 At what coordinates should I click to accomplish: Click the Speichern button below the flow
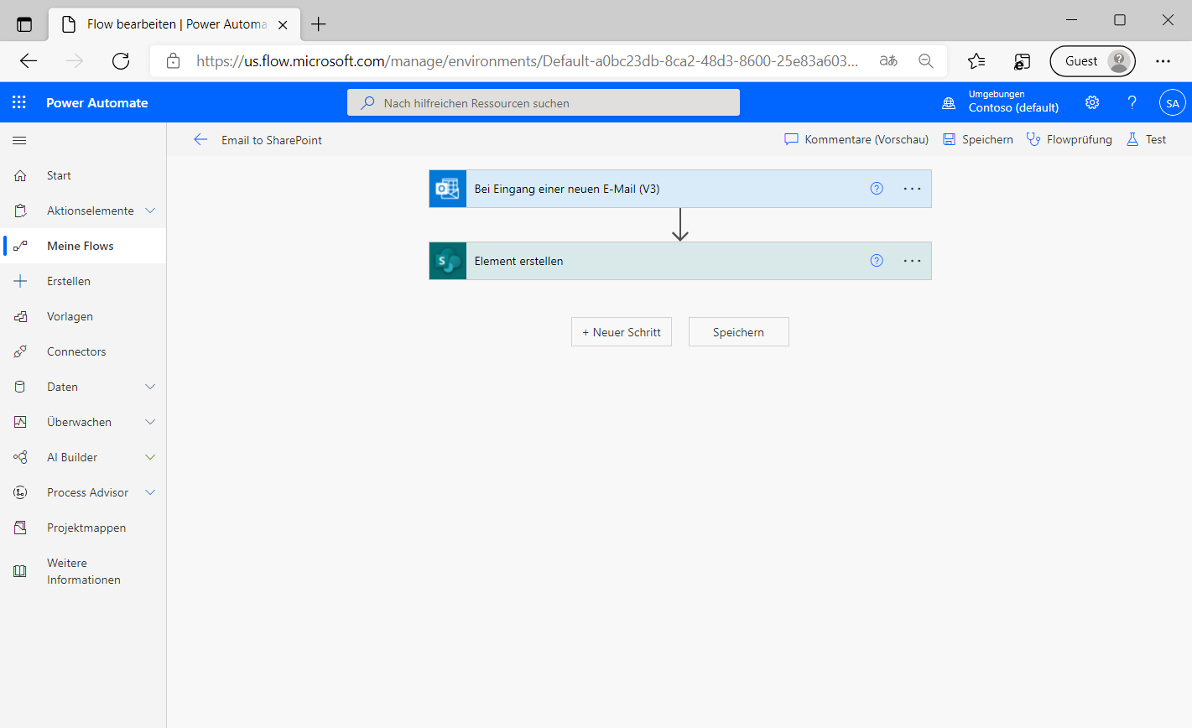(x=739, y=332)
